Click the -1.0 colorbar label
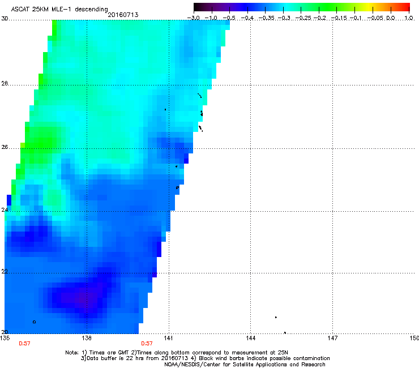Screen dimensions: 419x368 211,18
